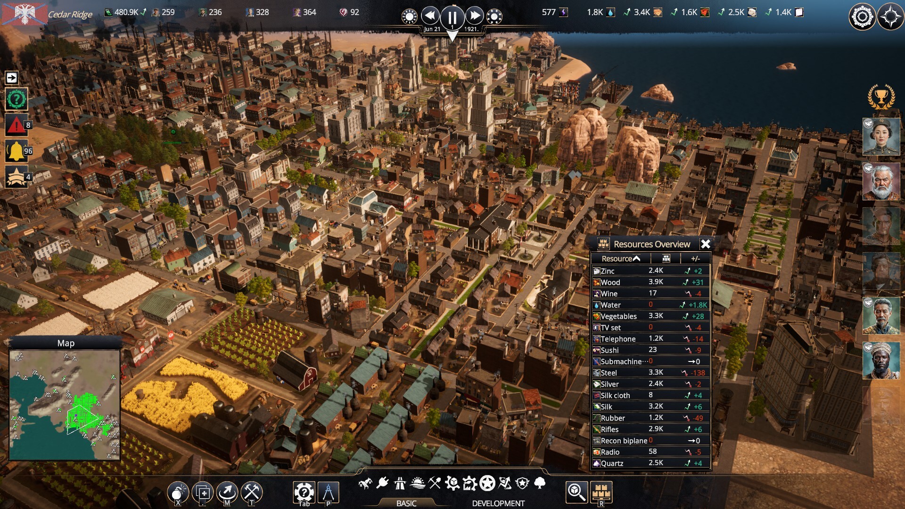Viewport: 905px width, 509px height.
Task: Select the BASIC tab
Action: tap(406, 503)
